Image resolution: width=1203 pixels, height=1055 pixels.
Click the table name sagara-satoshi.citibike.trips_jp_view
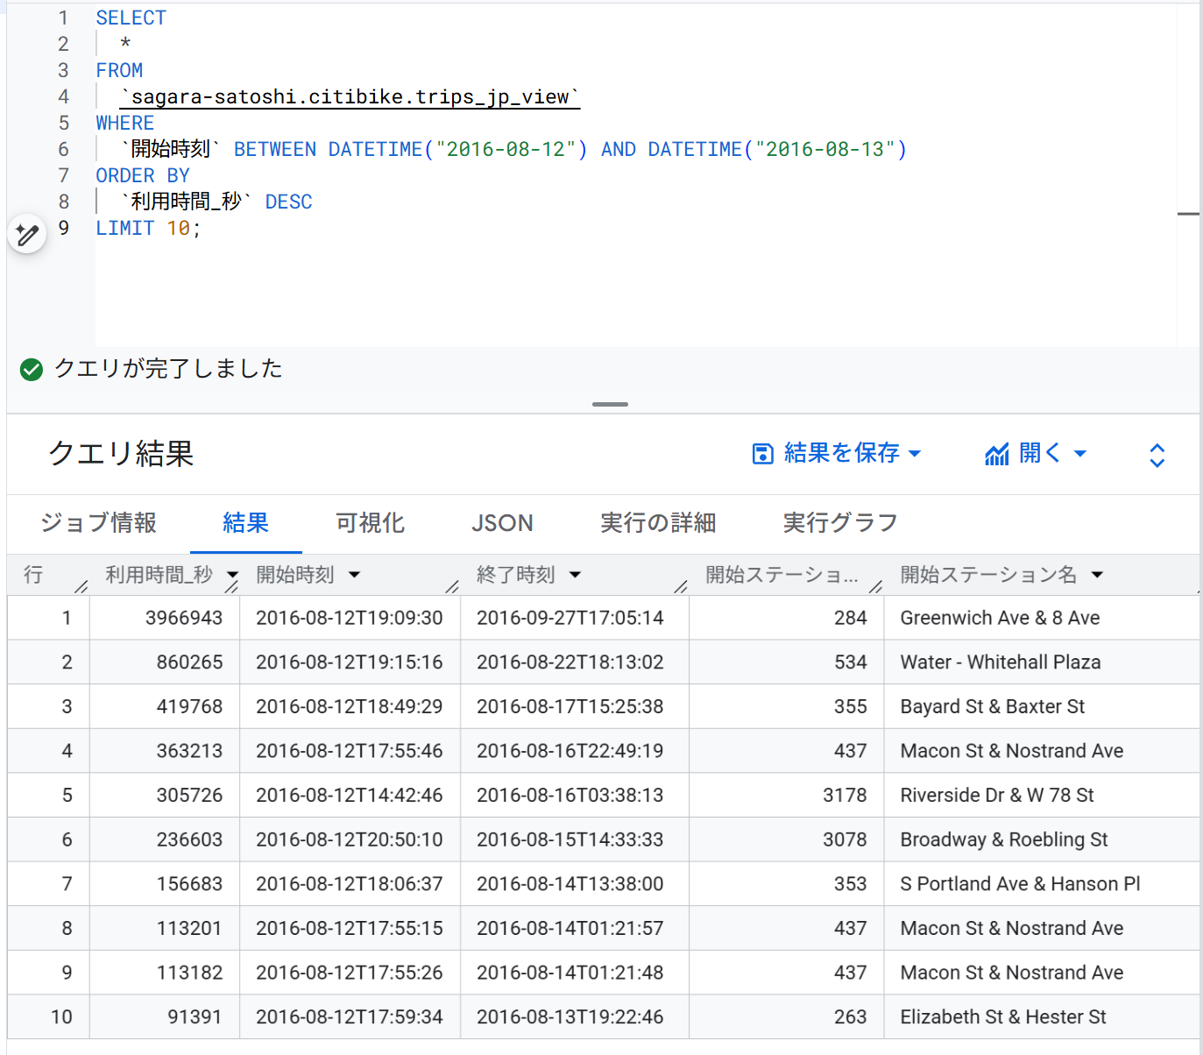(x=350, y=97)
